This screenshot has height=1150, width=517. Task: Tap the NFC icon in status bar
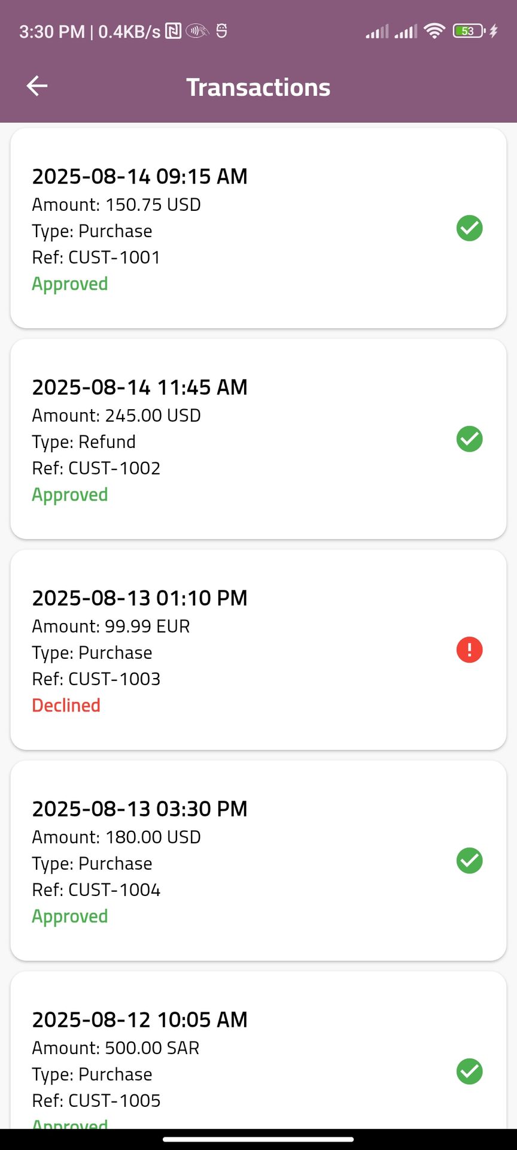(x=173, y=31)
